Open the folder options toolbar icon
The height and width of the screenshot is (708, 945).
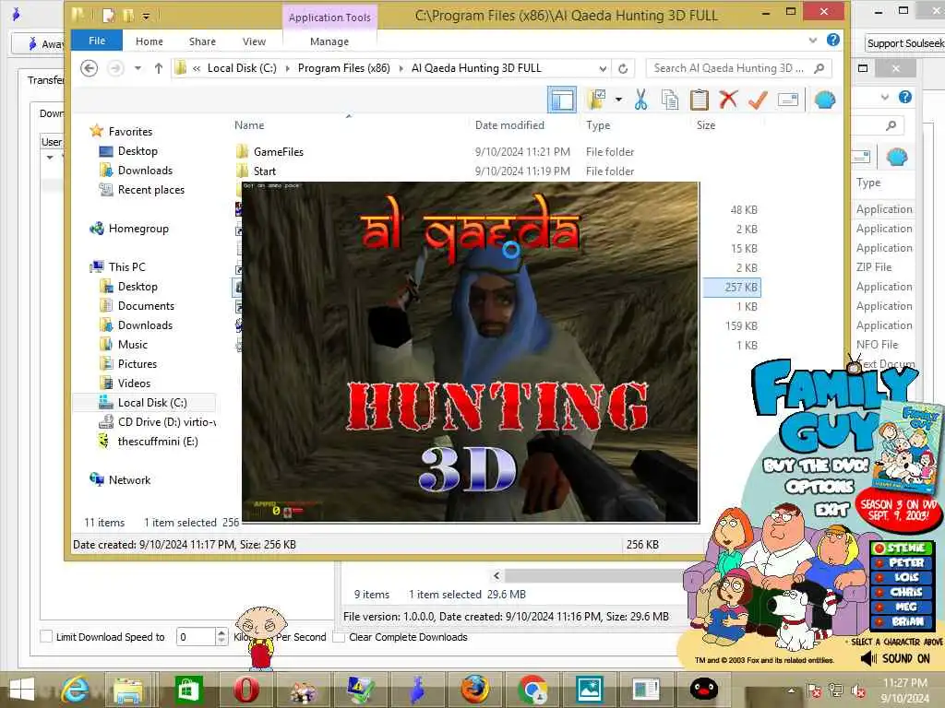[x=597, y=100]
